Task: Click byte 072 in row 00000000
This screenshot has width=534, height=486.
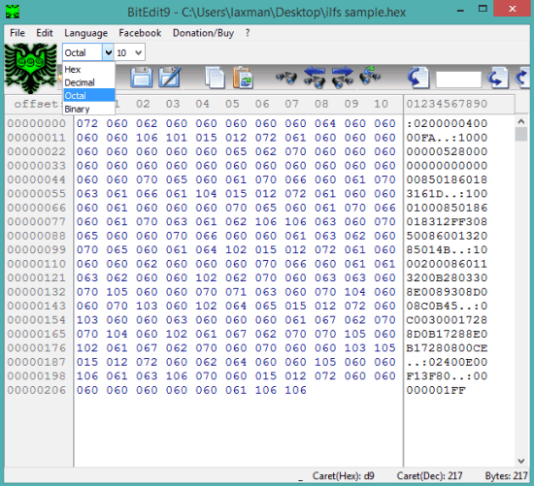Action: pos(87,123)
